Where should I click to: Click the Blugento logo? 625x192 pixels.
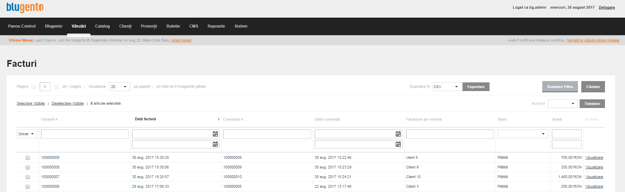(25, 7)
